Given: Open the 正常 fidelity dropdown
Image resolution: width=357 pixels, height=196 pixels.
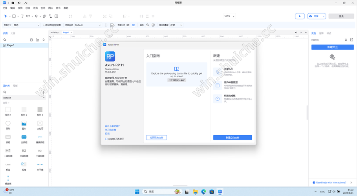Looking at the screenshot, I should point(176,25).
